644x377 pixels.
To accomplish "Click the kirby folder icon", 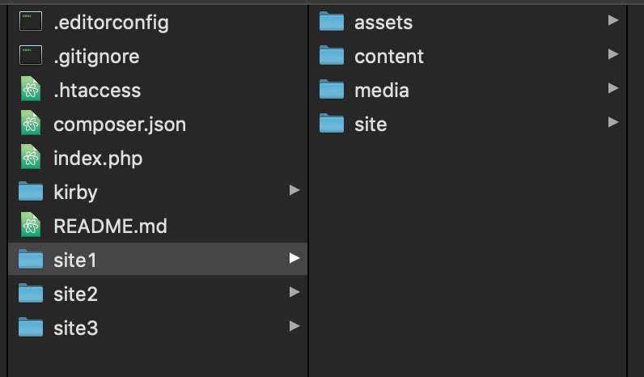I will [31, 191].
